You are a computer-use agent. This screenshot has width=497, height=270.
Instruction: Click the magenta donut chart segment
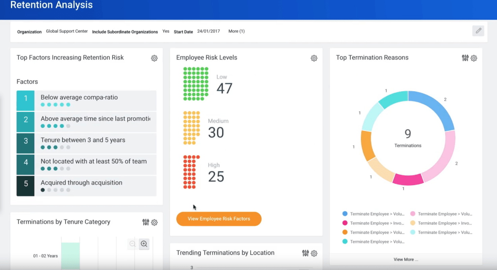click(x=408, y=179)
